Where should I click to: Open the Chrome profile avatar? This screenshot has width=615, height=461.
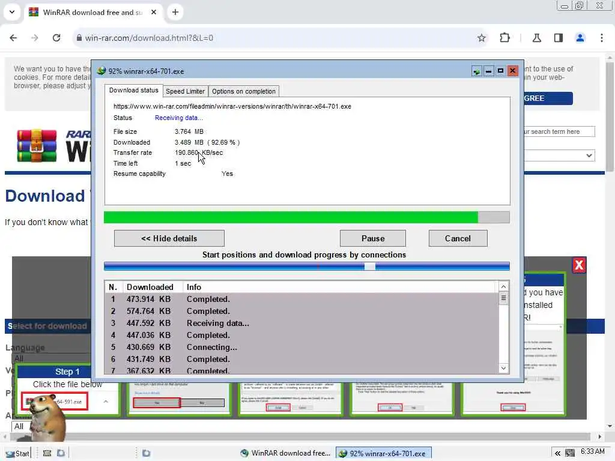click(x=580, y=38)
